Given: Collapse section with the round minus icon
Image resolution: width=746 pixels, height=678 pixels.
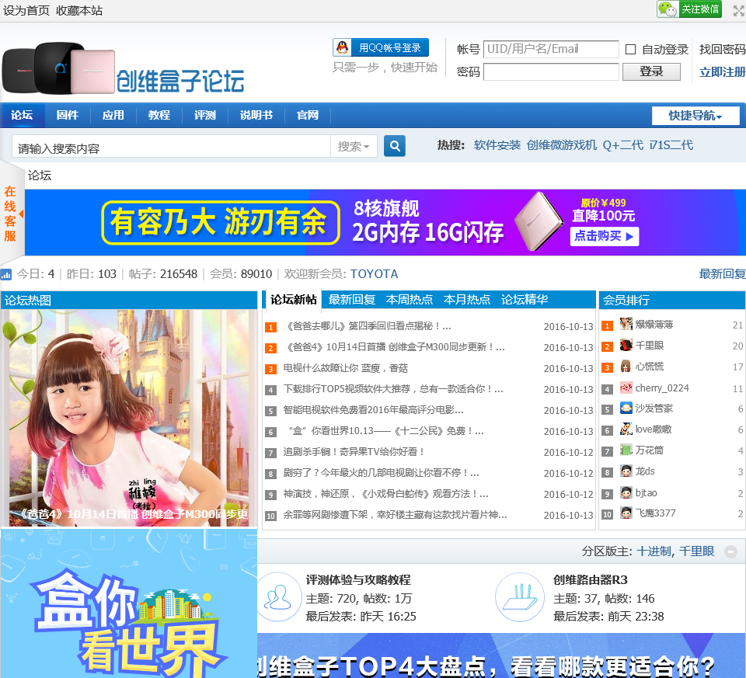Looking at the screenshot, I should tap(730, 551).
